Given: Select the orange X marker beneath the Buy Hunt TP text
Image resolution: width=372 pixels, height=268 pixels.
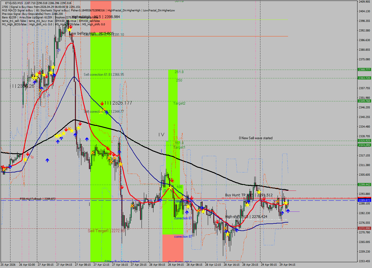Looking at the screenshot, I should [277, 201].
